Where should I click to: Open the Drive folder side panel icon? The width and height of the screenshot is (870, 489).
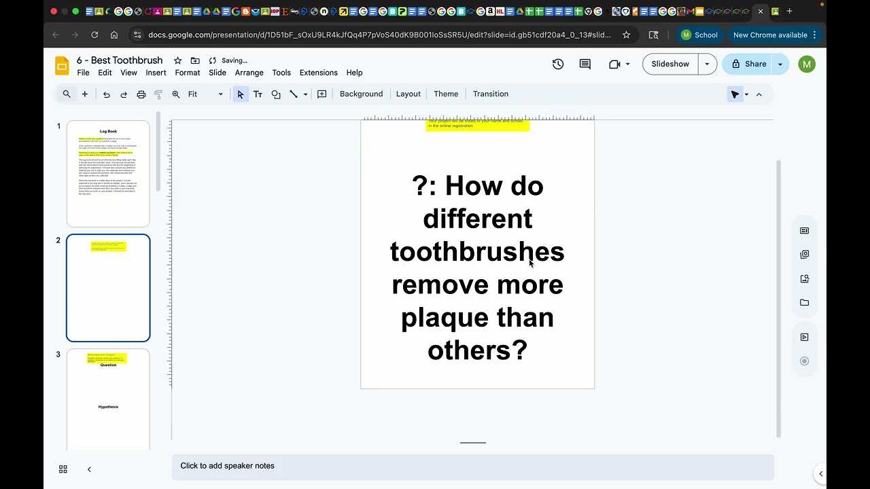point(805,303)
